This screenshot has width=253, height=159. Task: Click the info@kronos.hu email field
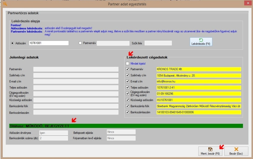pos(199,81)
